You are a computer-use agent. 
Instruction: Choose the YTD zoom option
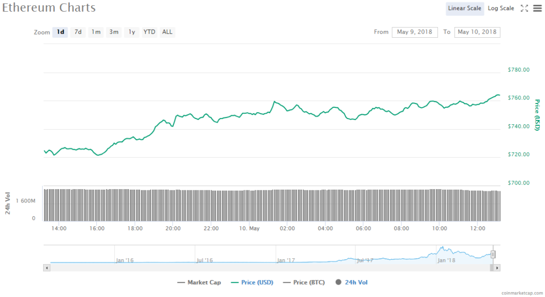150,32
